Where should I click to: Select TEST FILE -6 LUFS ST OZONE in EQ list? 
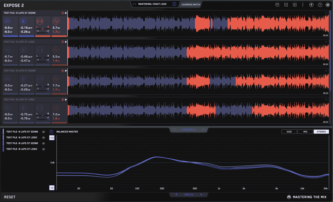22,132
